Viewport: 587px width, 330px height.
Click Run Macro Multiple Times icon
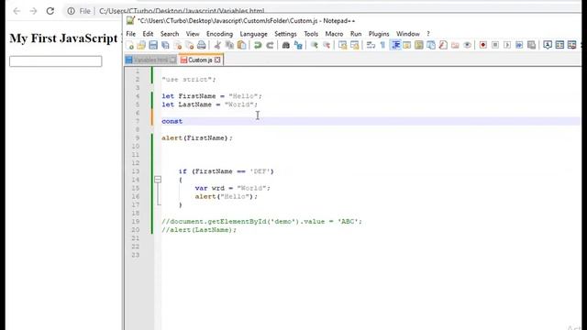point(519,45)
